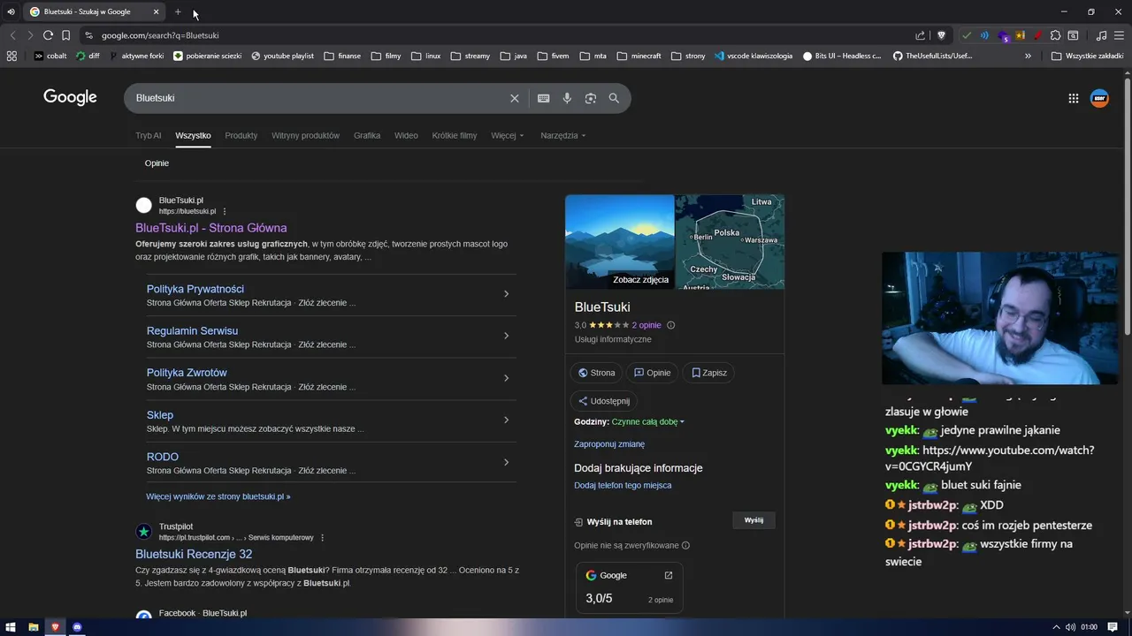This screenshot has width=1132, height=636.
Task: Switch to Produkty tab
Action: point(241,135)
